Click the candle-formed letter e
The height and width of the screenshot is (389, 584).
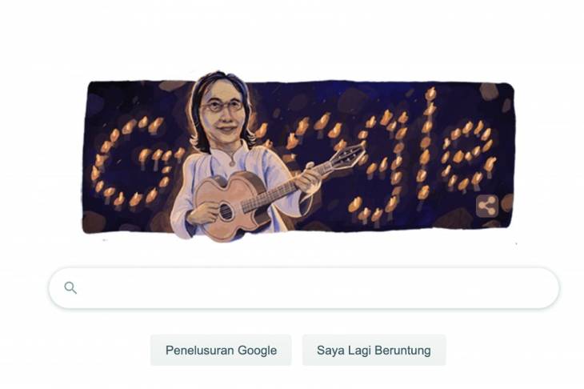469,154
